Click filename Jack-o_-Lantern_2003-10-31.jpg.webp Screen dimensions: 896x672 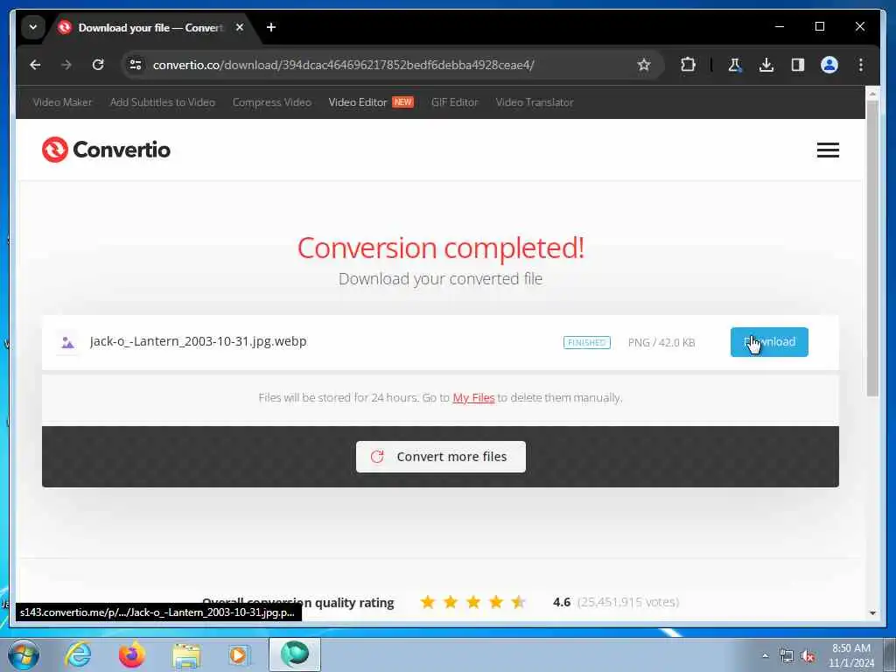[198, 342]
